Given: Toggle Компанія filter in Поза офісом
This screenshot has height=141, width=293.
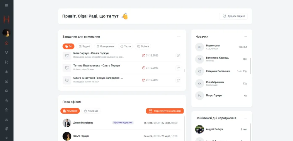Looking at the screenshot, I should [x=70, y=111].
